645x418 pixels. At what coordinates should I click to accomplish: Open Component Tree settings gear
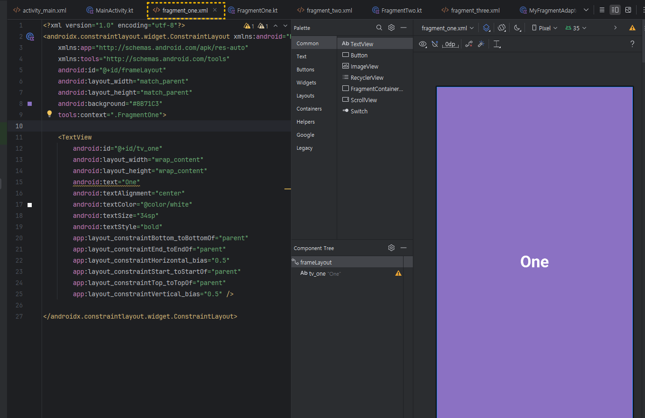(391, 248)
